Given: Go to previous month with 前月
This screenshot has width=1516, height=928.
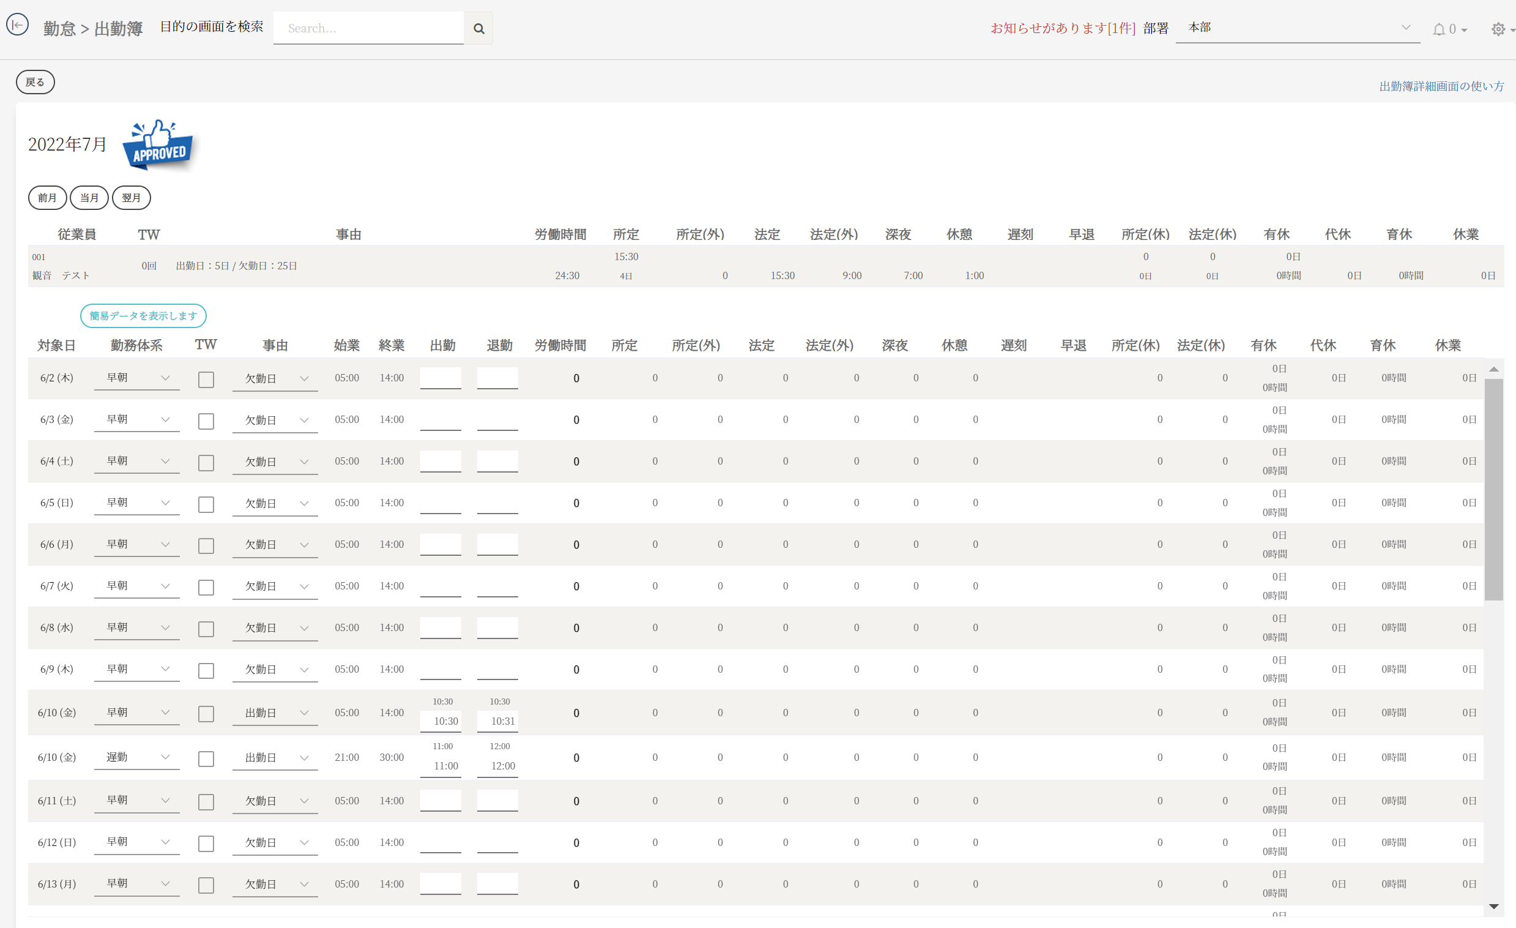Looking at the screenshot, I should pyautogui.click(x=47, y=198).
